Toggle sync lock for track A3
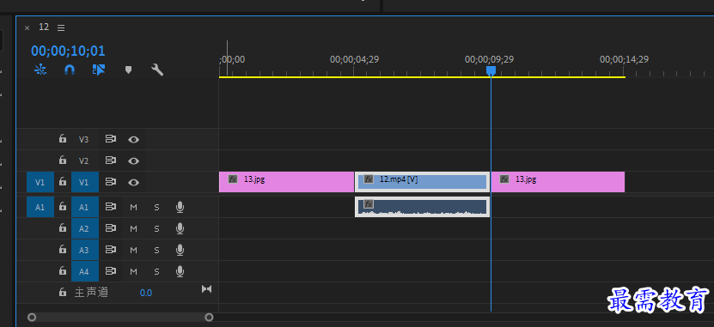This screenshot has width=714, height=327. [x=111, y=250]
